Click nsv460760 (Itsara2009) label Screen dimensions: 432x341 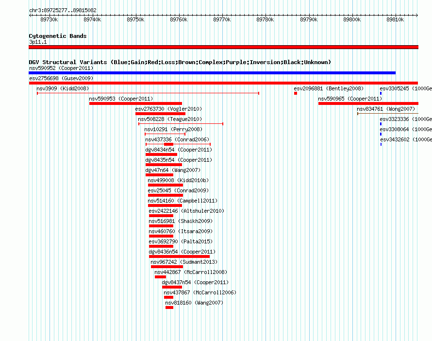[x=181, y=231]
